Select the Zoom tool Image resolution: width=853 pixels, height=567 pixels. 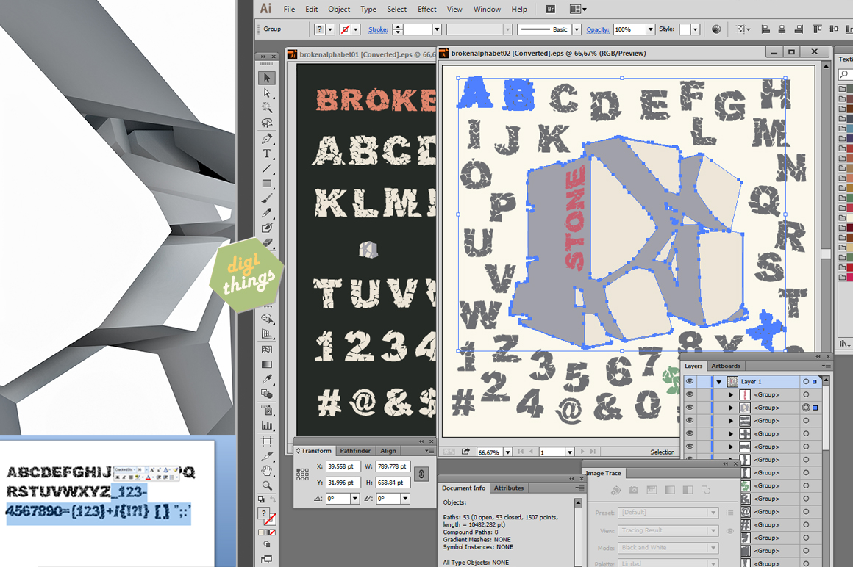(x=266, y=485)
